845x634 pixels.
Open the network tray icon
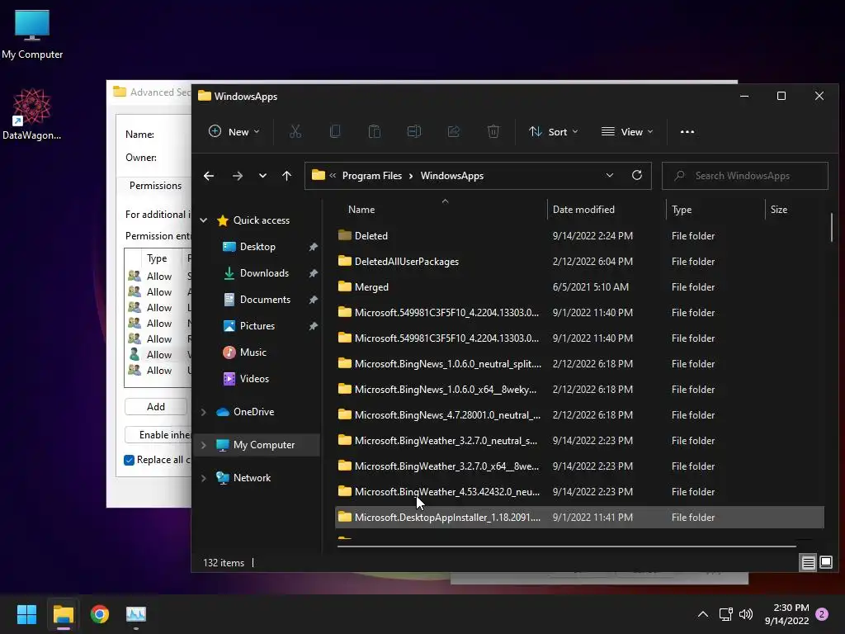pos(725,614)
